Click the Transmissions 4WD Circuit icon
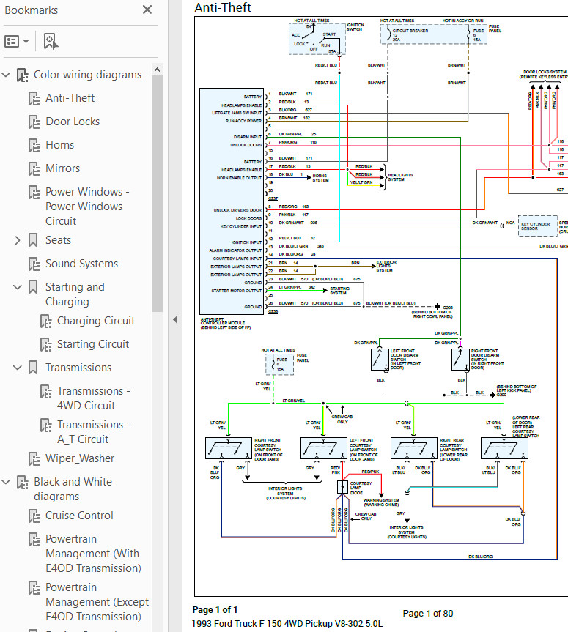568x632 pixels. tap(46, 391)
